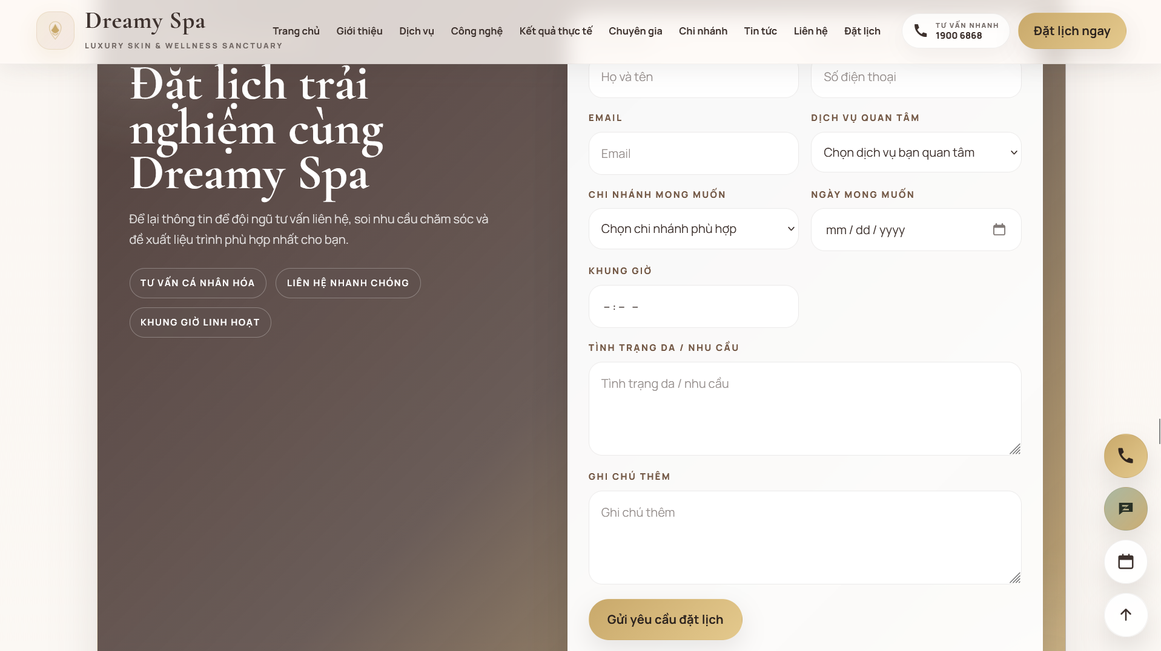Open the Dịch vụ menu item
This screenshot has height=651, width=1161.
416,31
